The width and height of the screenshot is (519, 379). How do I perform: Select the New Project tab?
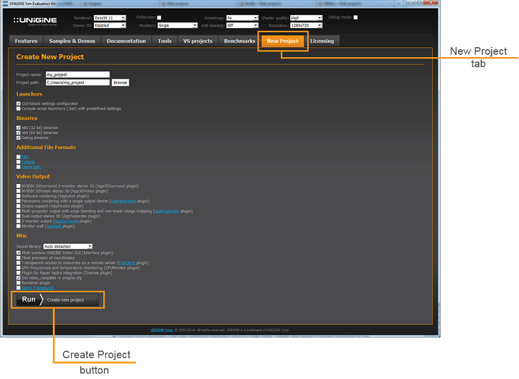coord(283,41)
